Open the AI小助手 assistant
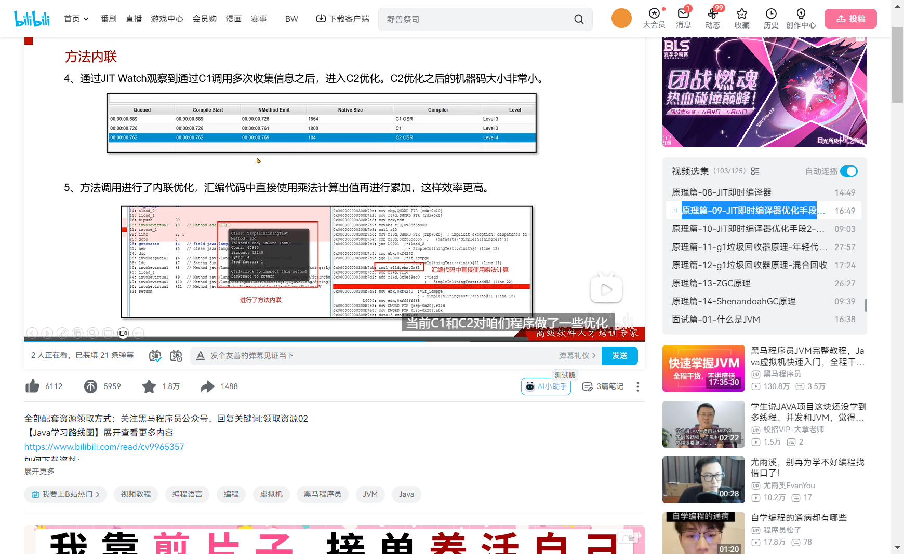904x554 pixels. click(546, 386)
